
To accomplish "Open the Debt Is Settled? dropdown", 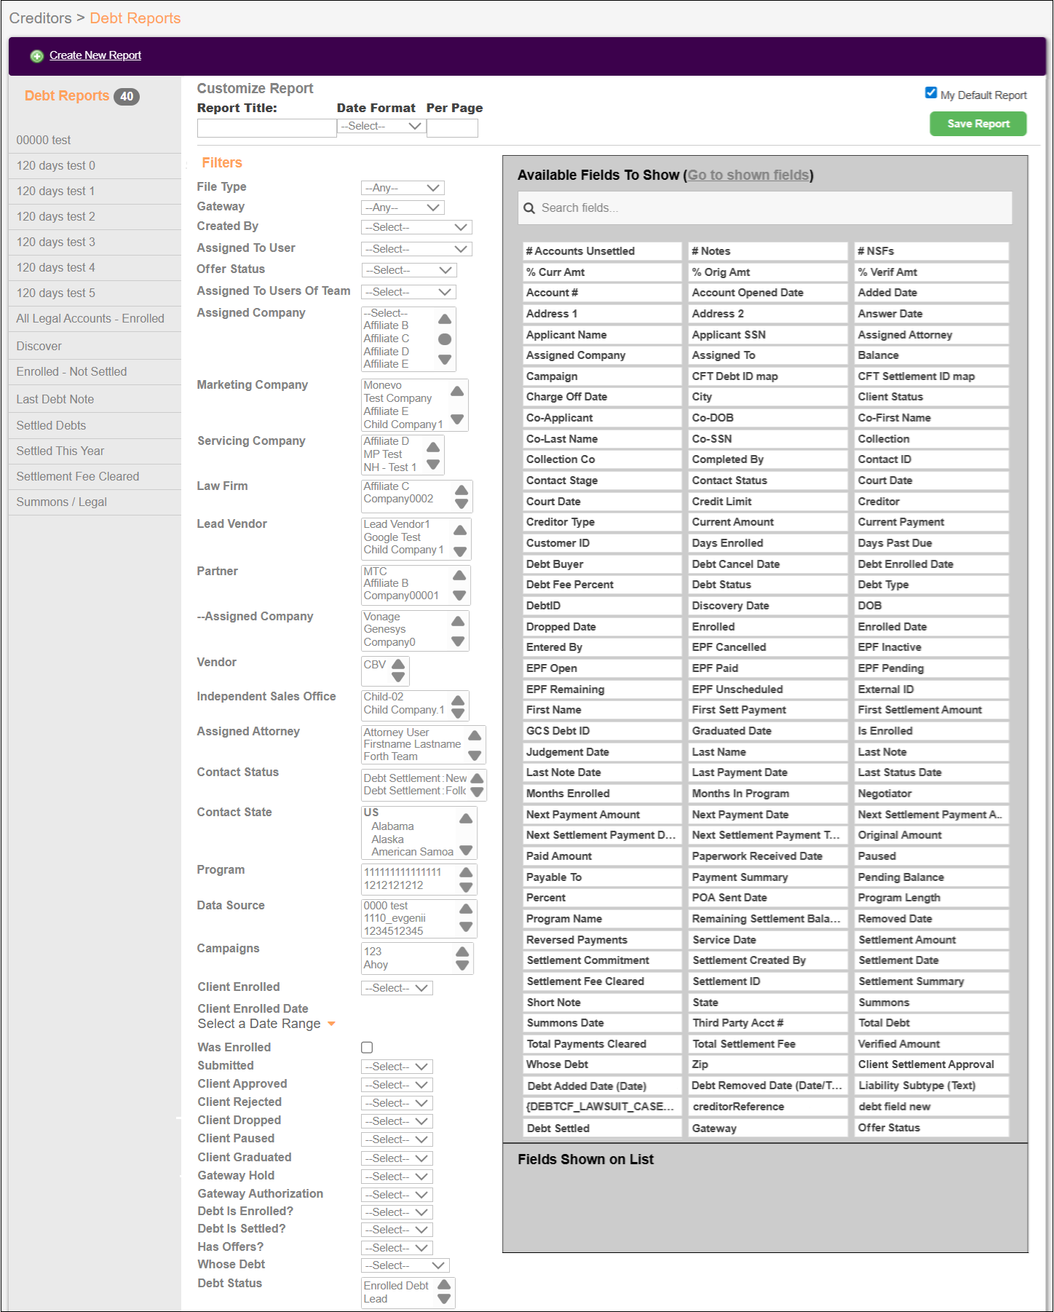I will click(x=397, y=1230).
